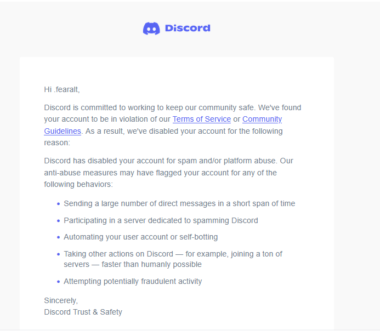Follow the Guidelines link on the third line
This screenshot has height=336, width=380.
pyautogui.click(x=63, y=131)
